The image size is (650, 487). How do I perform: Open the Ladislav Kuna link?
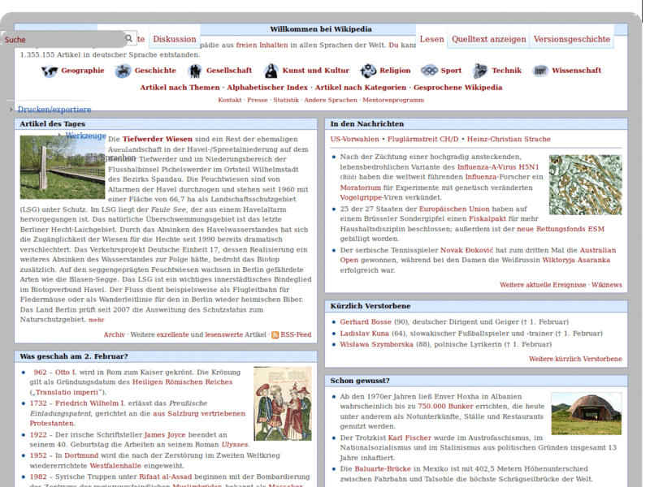click(x=364, y=334)
